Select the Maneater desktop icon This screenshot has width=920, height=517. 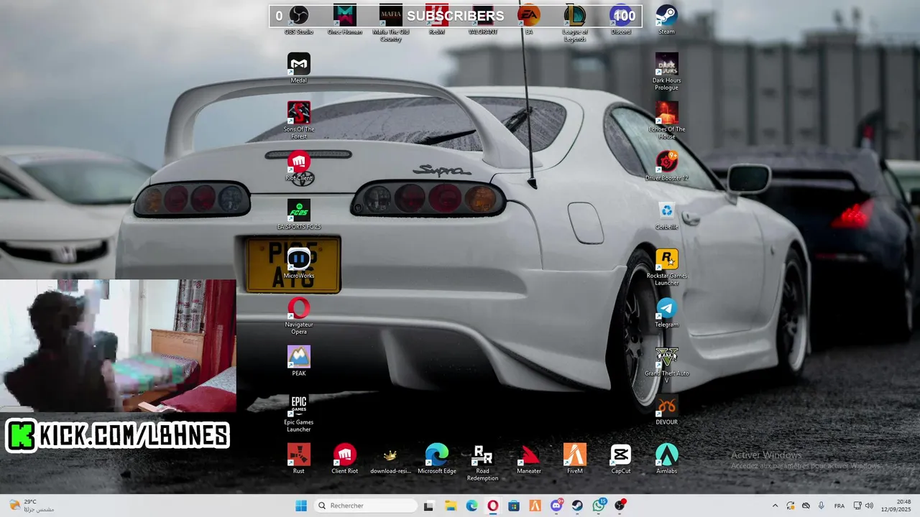click(529, 459)
